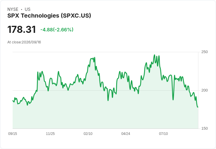Image resolution: width=216 pixels, height=149 pixels.
Task: Click the NYSE exchange label
Action: (13, 9)
